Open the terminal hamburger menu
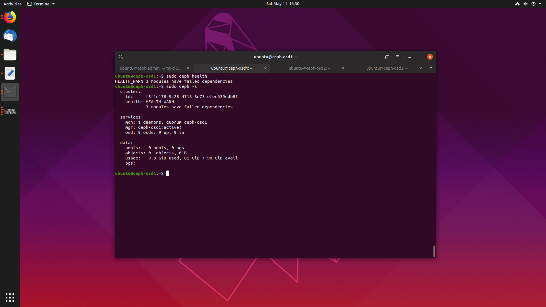This screenshot has height=307, width=546. click(397, 57)
